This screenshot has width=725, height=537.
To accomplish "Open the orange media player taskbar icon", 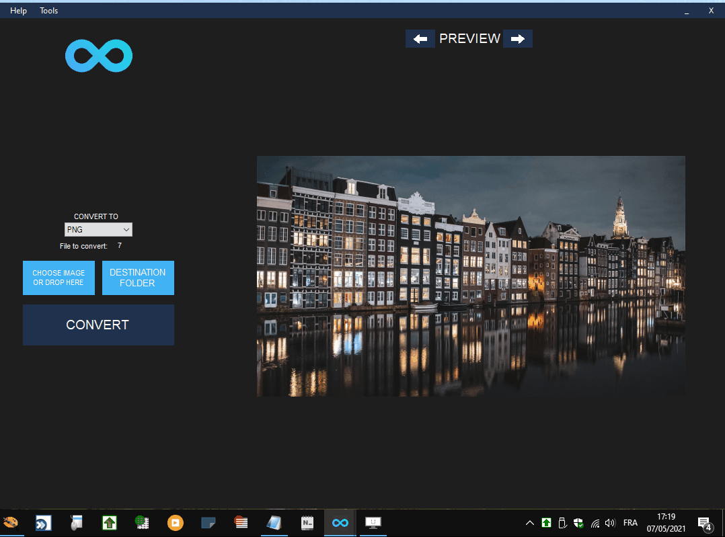I will tap(176, 523).
